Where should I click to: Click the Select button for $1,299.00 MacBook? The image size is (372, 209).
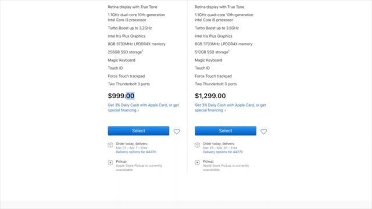pyautogui.click(x=226, y=131)
